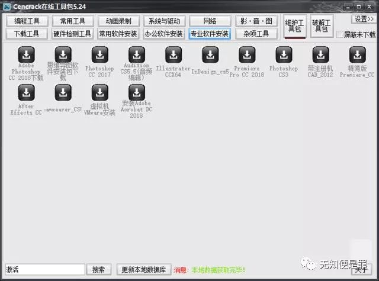Viewport: 379px width, 281px height.
Task: Click the 精简版 Premiere_CC download icon
Action: (x=357, y=54)
